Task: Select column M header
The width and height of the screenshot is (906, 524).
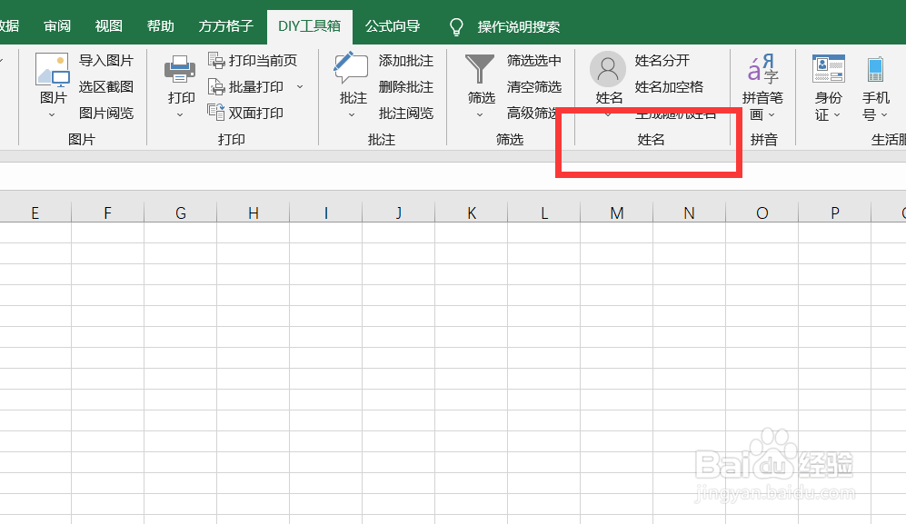Action: pyautogui.click(x=616, y=213)
